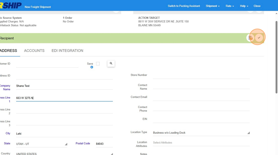This screenshot has height=155, width=278.
Task: Tick the Save checkbox
Action: point(98,64)
